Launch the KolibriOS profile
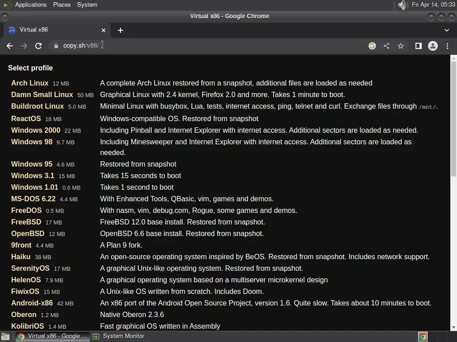Screen dimensions: 457x342 tap(27, 326)
